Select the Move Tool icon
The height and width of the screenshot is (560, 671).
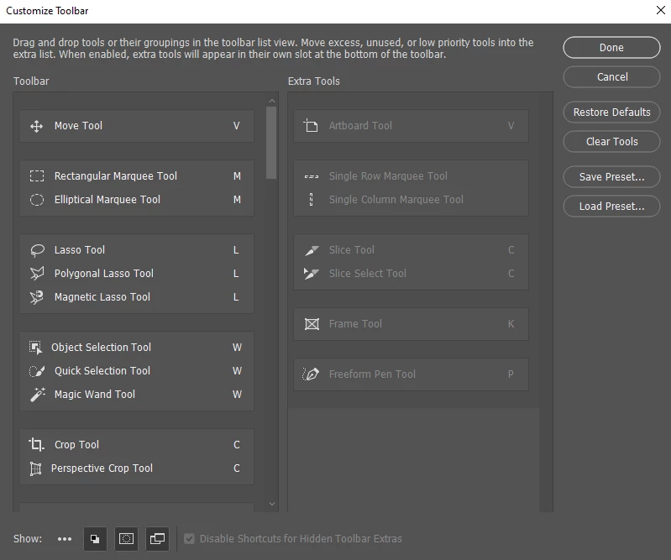[x=36, y=126]
